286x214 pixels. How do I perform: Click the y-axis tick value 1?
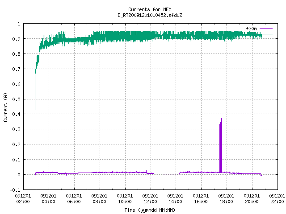tap(19, 24)
